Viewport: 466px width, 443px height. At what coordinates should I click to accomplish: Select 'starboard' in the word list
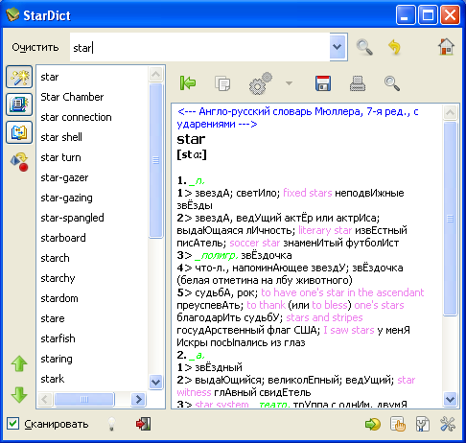click(63, 238)
